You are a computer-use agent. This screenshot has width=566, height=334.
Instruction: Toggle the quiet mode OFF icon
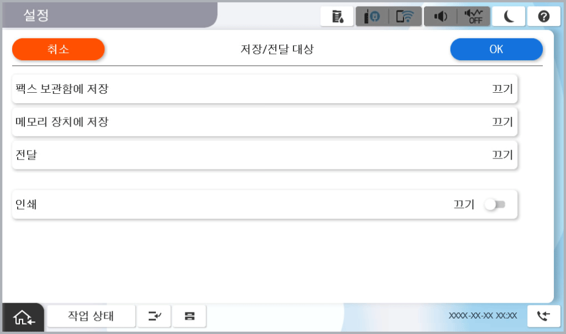[x=474, y=17]
